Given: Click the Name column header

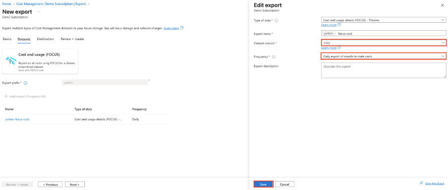Looking at the screenshot, I should coord(9,109).
